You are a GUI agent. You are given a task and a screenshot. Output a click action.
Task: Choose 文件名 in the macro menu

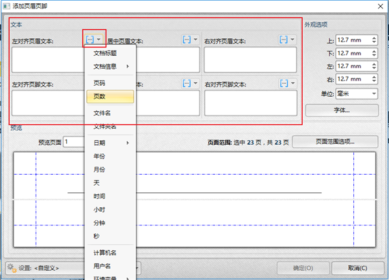click(x=110, y=113)
